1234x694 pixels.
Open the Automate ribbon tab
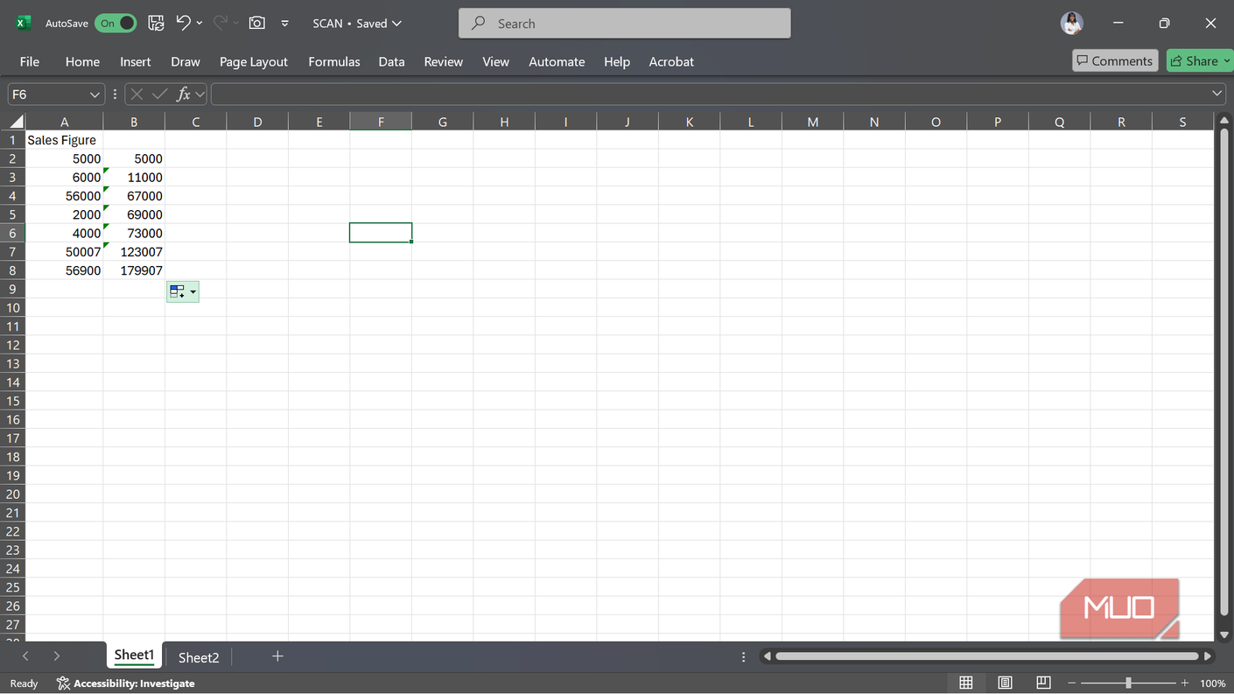click(557, 61)
